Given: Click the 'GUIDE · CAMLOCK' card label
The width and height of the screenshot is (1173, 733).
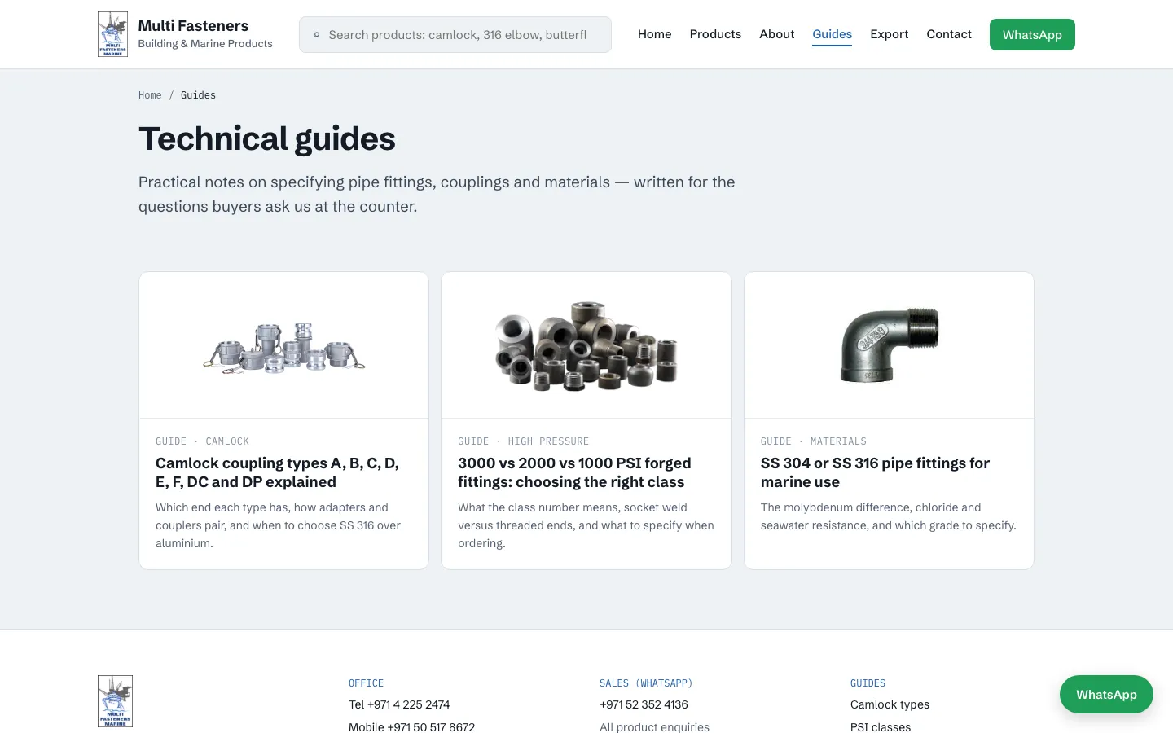Looking at the screenshot, I should pos(202,441).
